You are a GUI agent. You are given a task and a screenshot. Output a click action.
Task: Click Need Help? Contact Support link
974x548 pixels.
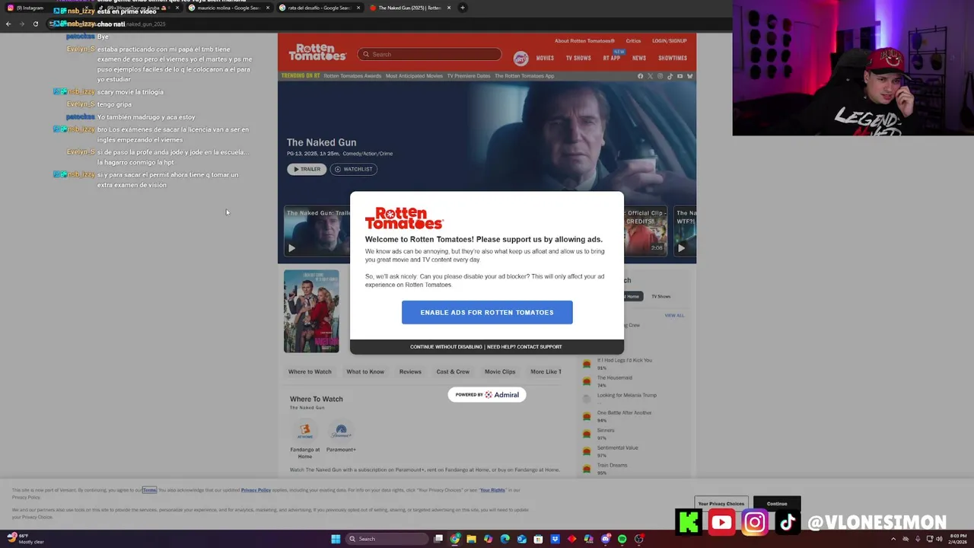524,347
